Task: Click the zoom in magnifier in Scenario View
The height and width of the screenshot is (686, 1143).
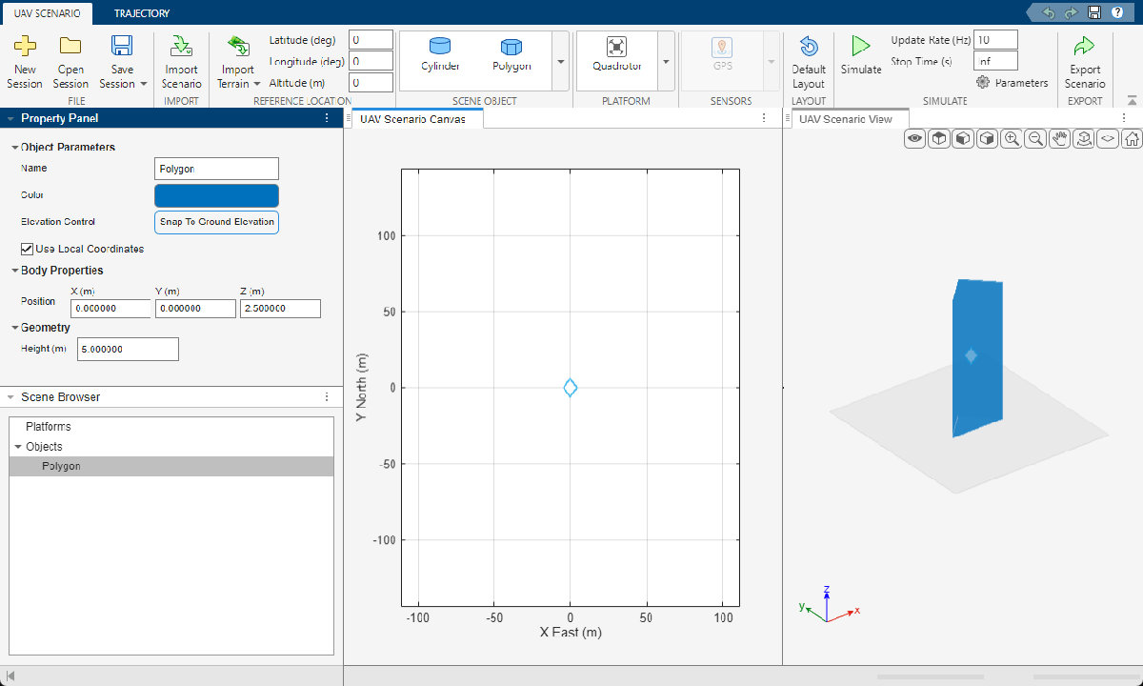Action: [1012, 139]
